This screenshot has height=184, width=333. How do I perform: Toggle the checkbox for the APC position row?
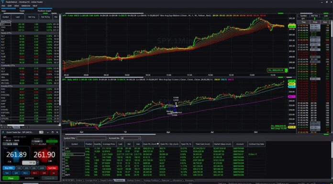point(64,166)
